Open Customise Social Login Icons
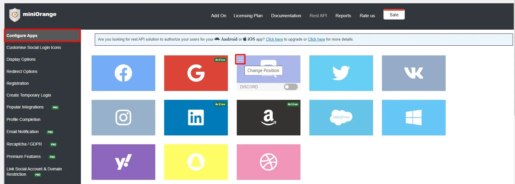Viewport: 515px width, 184px height. (x=34, y=47)
